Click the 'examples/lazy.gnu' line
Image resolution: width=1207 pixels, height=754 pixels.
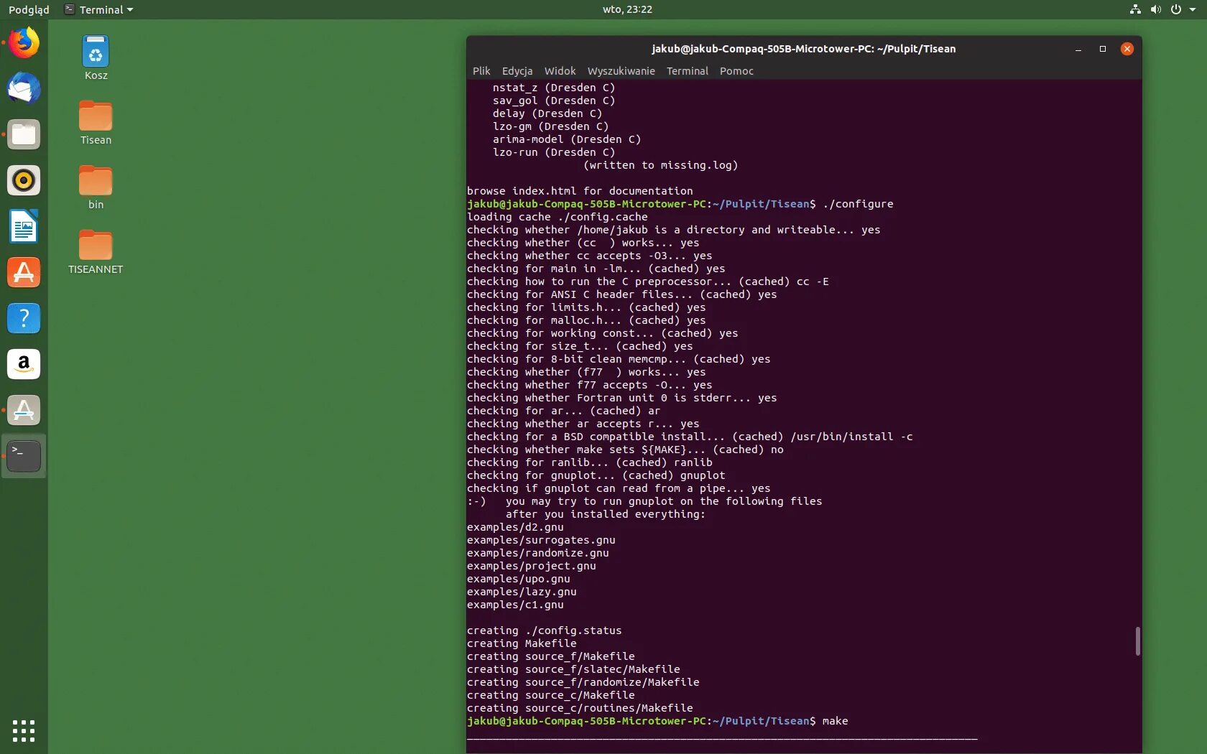click(x=522, y=592)
